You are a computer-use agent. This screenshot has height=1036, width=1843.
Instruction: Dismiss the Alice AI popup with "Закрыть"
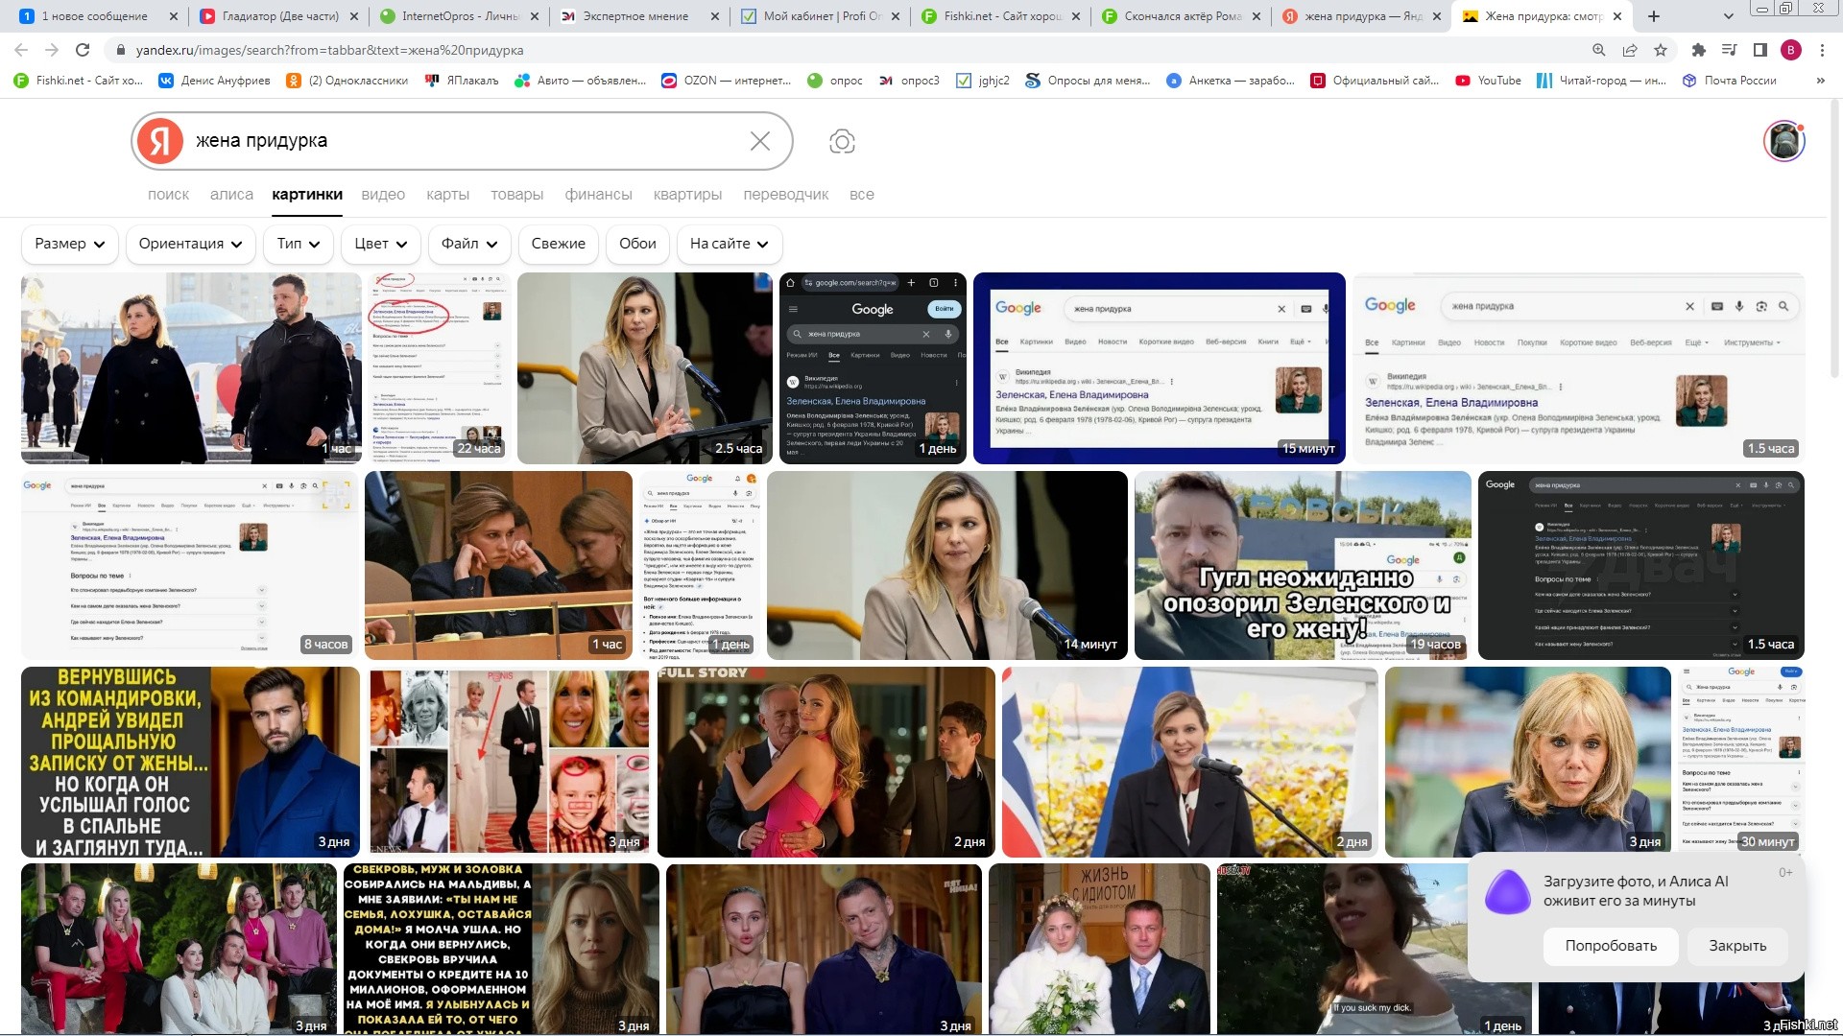pyautogui.click(x=1736, y=946)
